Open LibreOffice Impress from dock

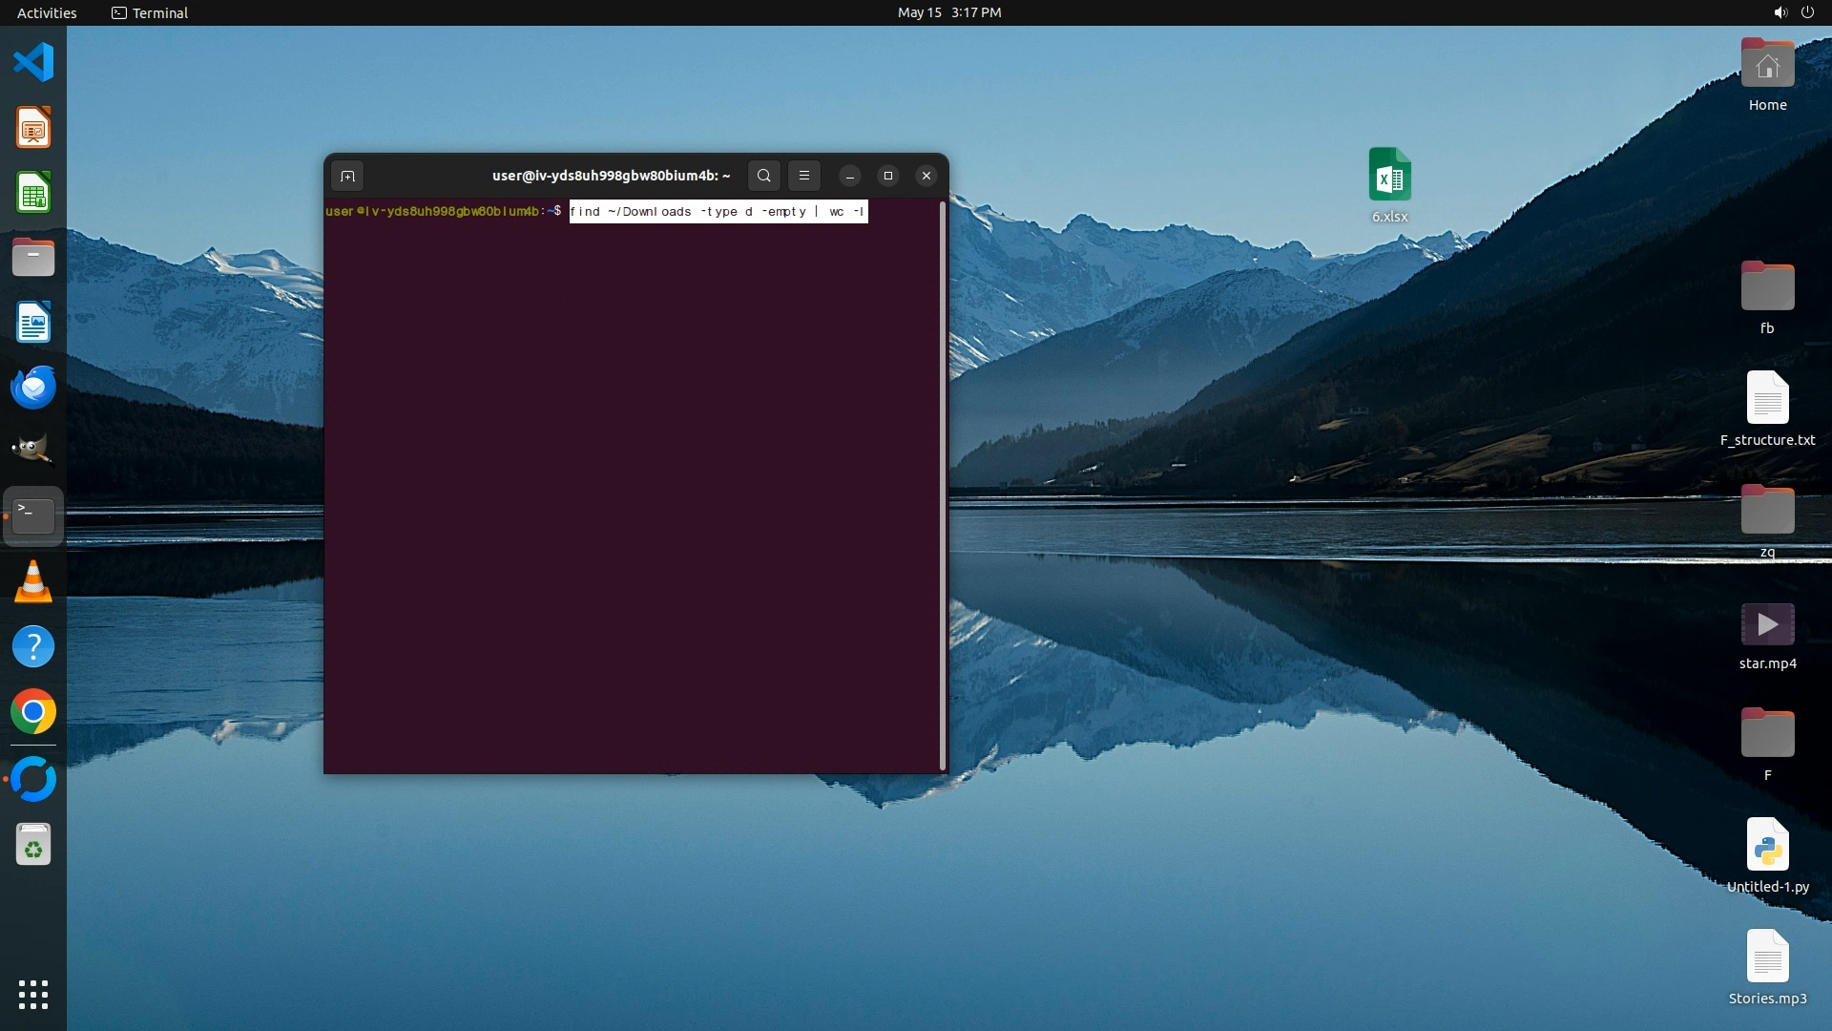(x=33, y=128)
